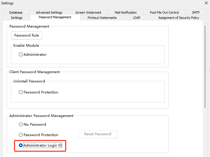Open the Database tab
The width and height of the screenshot is (210, 157).
pyautogui.click(x=16, y=12)
